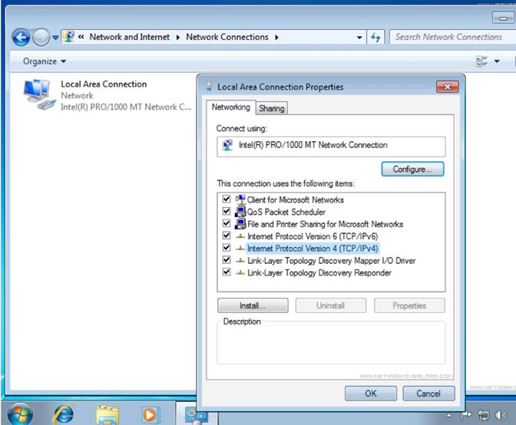Select Network Connections breadcrumb
516x425 pixels.
coord(227,37)
